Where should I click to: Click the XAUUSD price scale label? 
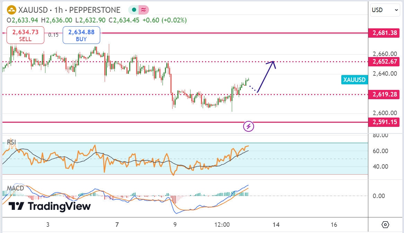[x=354, y=80]
